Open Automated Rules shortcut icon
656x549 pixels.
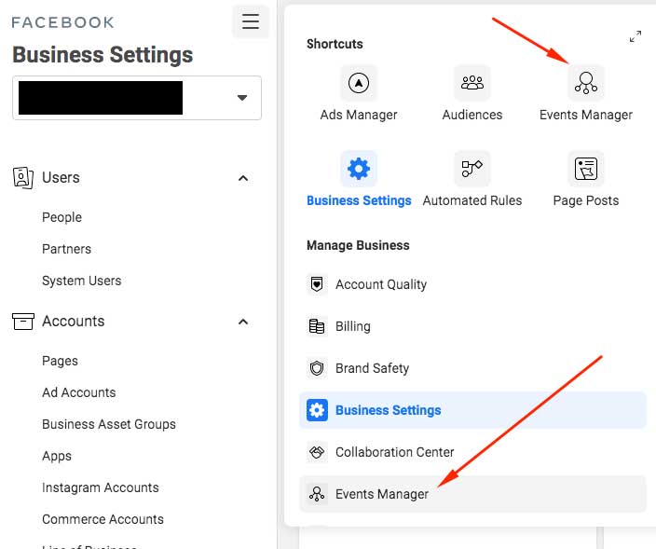471,169
